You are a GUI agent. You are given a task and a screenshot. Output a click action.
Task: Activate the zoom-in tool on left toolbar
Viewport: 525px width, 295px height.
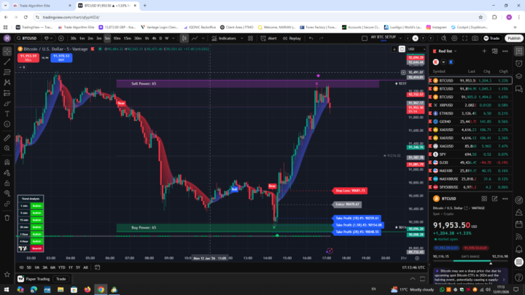pyautogui.click(x=7, y=148)
